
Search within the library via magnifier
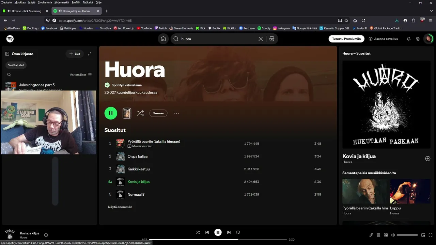point(9,75)
